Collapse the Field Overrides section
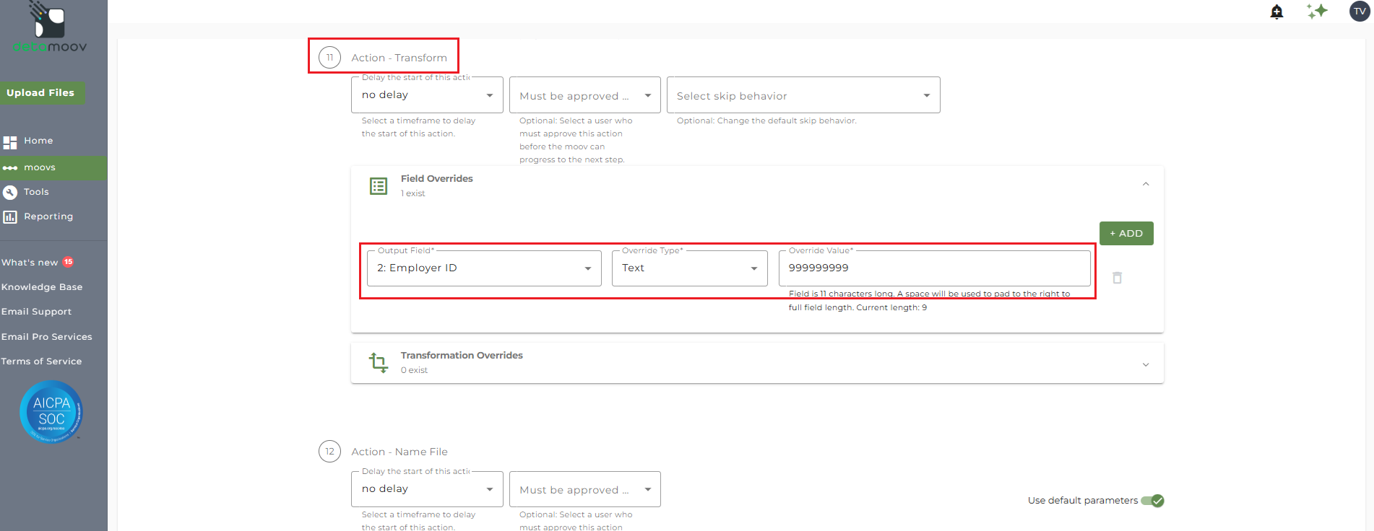This screenshot has width=1374, height=531. [1146, 185]
